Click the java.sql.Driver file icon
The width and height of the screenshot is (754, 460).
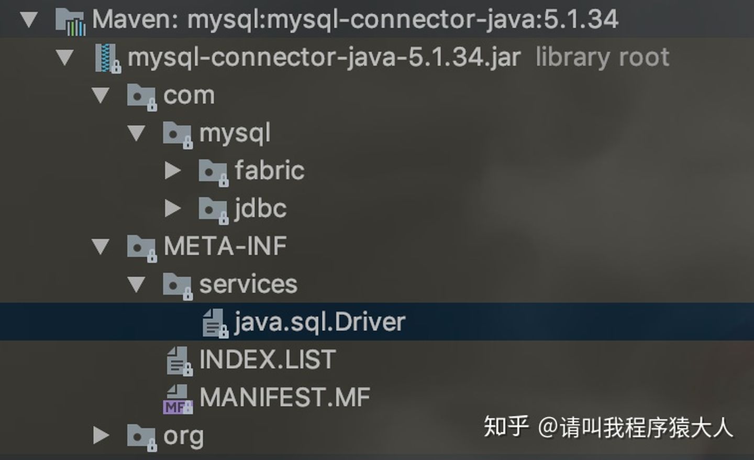click(x=215, y=323)
